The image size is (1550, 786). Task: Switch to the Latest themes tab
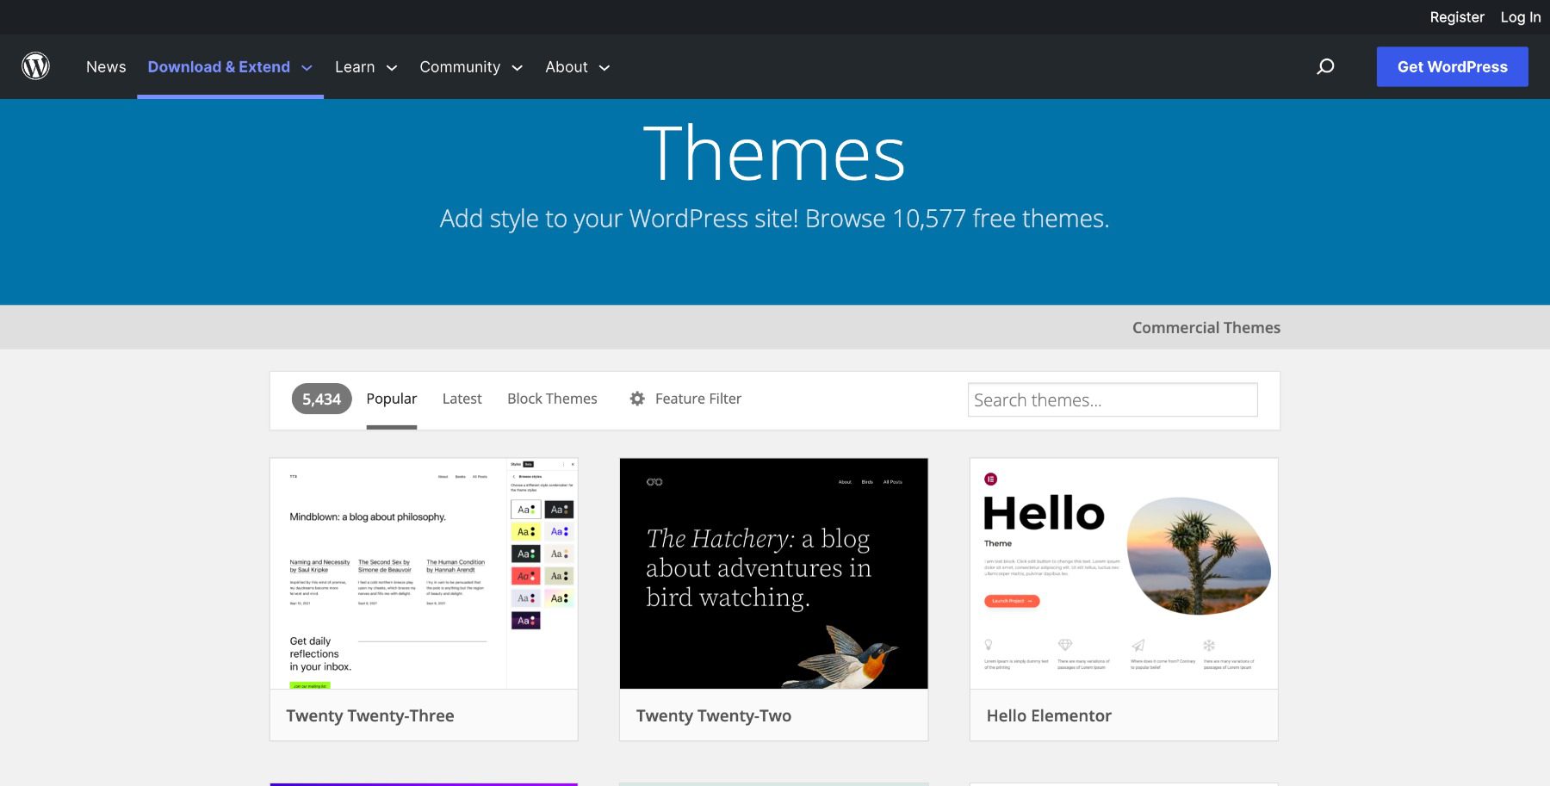[x=462, y=398]
